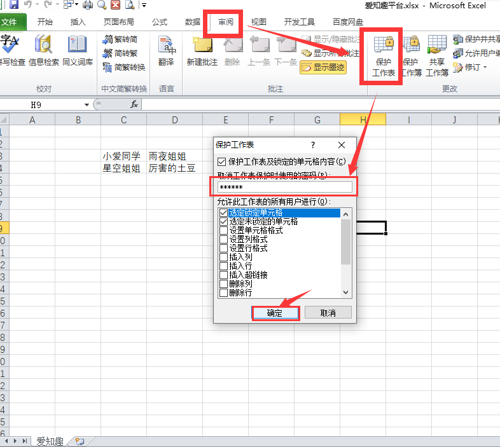
Task: Click Show All Comments (显示所有批注)
Action: [x=330, y=53]
